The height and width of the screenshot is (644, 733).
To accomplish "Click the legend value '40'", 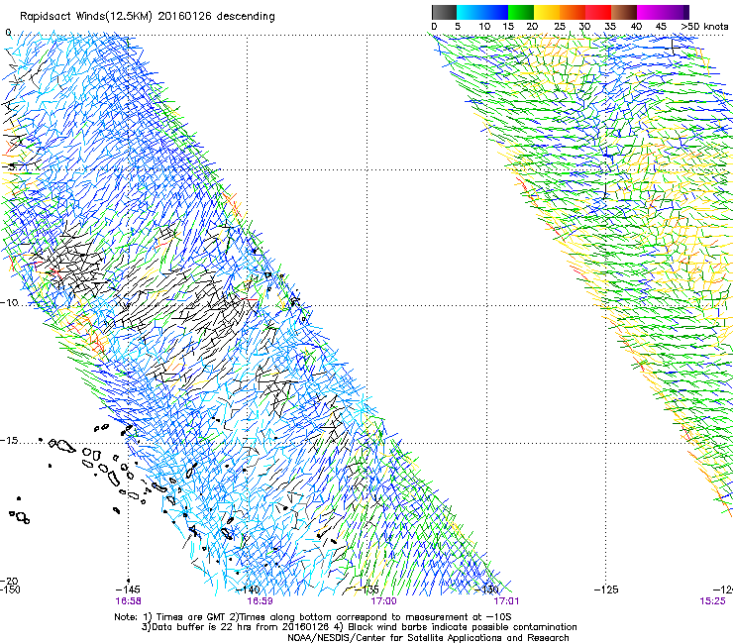I will [x=636, y=27].
